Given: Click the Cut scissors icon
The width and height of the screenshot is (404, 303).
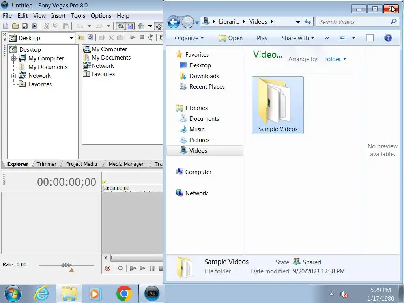Looking at the screenshot, I should click(47, 26).
